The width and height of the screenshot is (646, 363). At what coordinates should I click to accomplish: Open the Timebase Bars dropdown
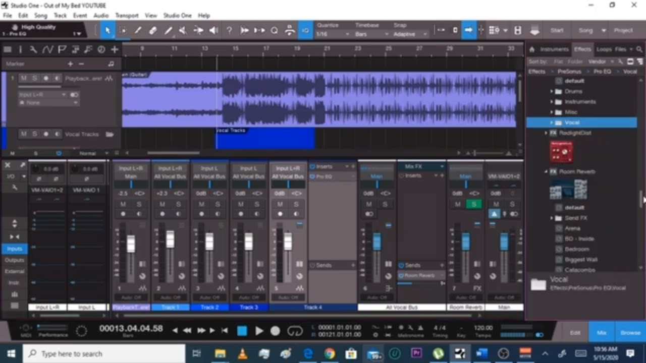pyautogui.click(x=372, y=34)
